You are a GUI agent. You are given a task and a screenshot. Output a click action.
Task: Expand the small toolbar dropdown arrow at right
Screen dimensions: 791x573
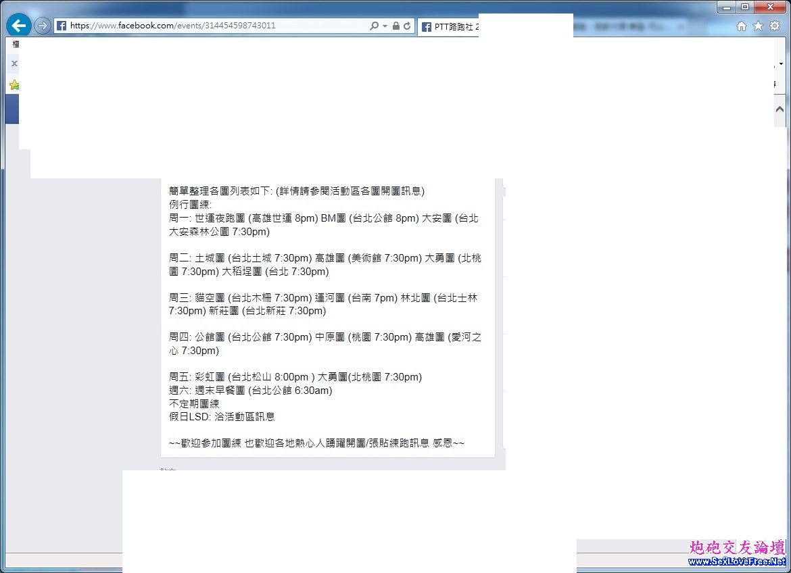[781, 64]
